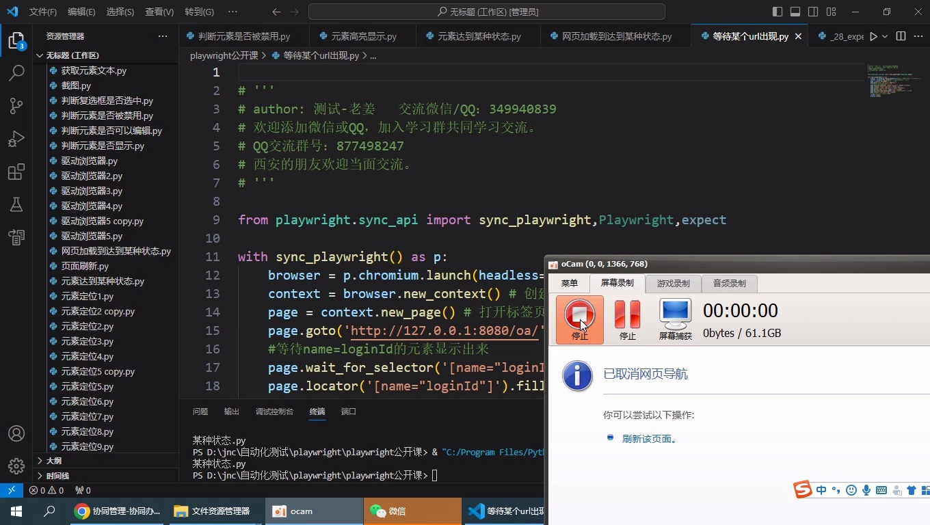This screenshot has height=525, width=930.
Task: Open the Extensions view
Action: tap(16, 172)
